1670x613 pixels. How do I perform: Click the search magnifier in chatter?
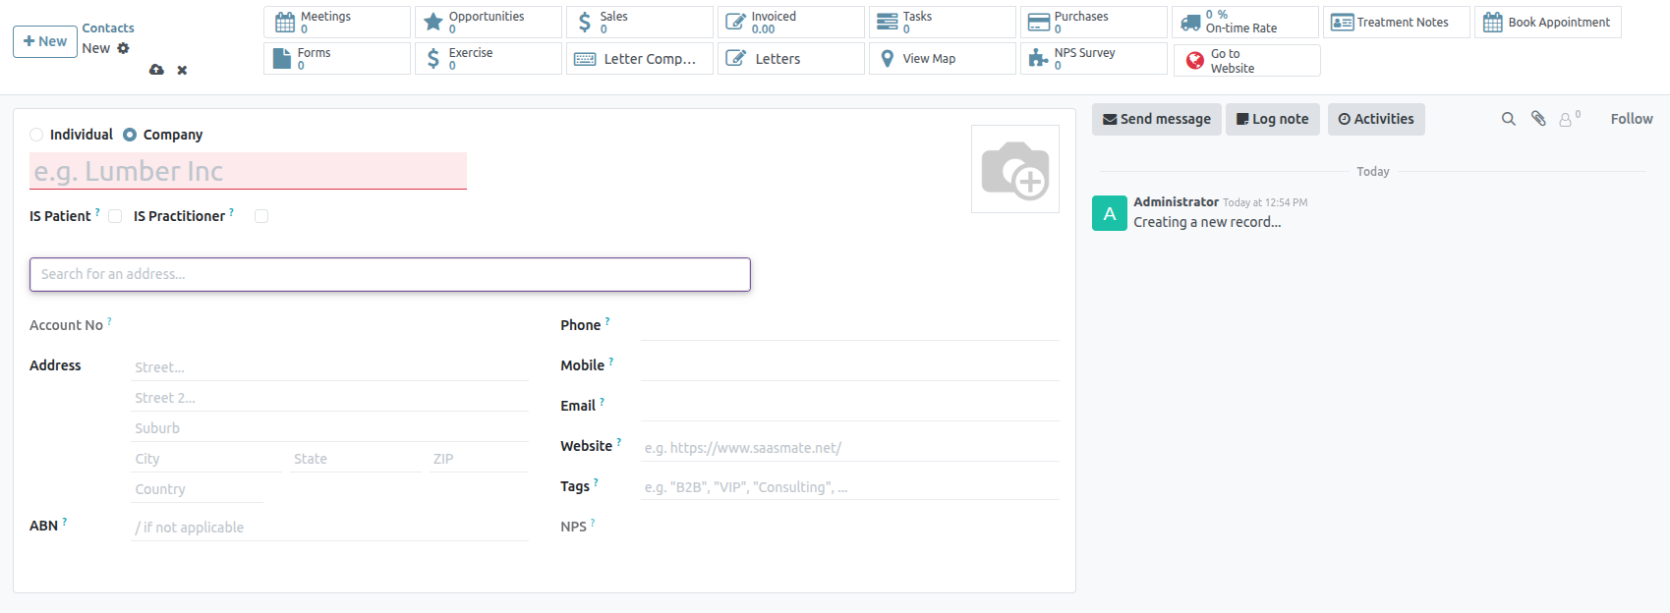click(x=1508, y=119)
